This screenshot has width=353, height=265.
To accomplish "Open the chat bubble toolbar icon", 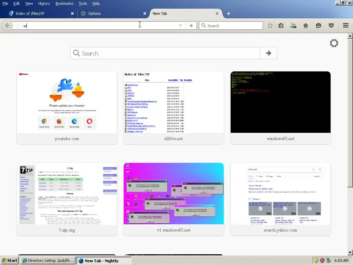I will click(x=318, y=26).
